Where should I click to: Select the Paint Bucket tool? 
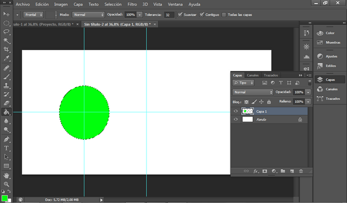point(7,112)
